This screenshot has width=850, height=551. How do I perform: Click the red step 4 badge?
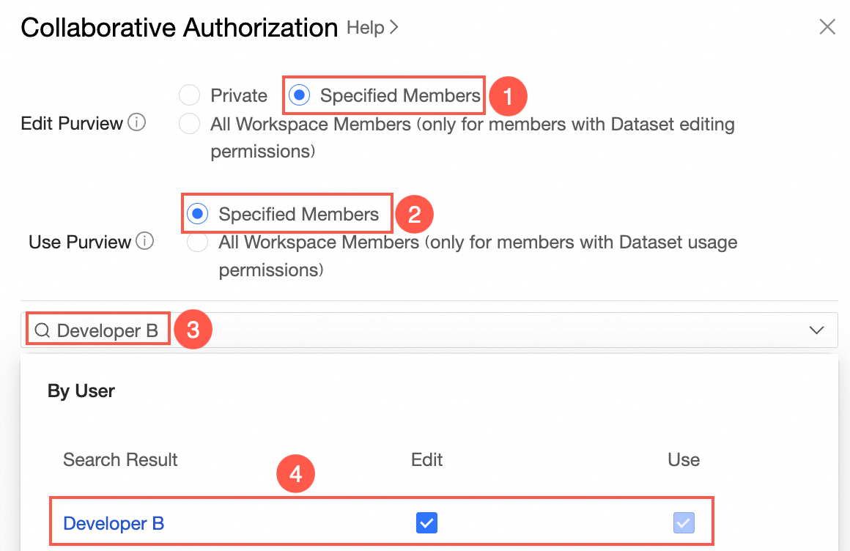coord(295,475)
